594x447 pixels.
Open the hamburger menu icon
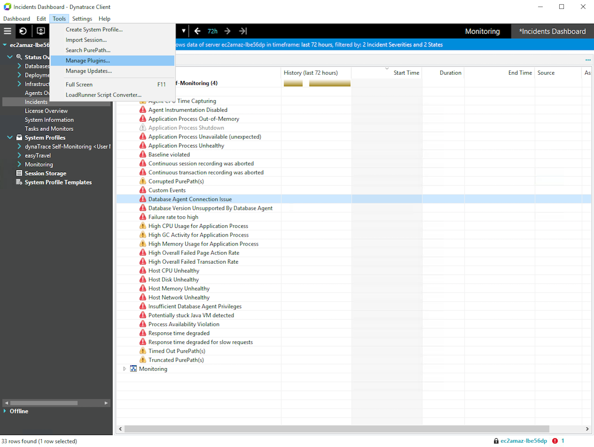click(x=7, y=31)
